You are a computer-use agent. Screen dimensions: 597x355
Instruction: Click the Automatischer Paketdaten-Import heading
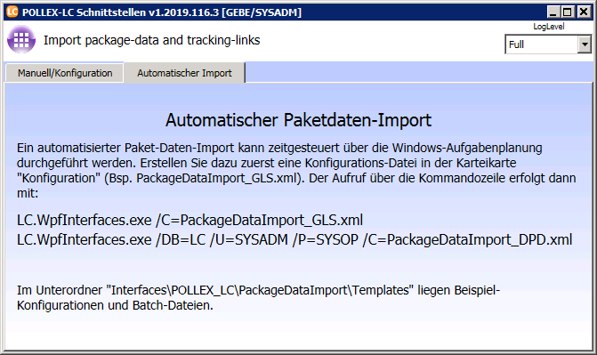click(299, 120)
